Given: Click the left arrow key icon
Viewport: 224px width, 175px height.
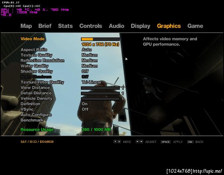Looking at the screenshot, I should pos(137,141).
